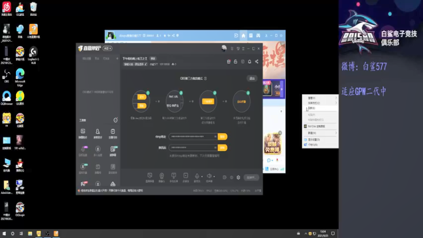Choose 显示设置(D) in context menu
This screenshot has width=423, height=238.
coord(320,140)
